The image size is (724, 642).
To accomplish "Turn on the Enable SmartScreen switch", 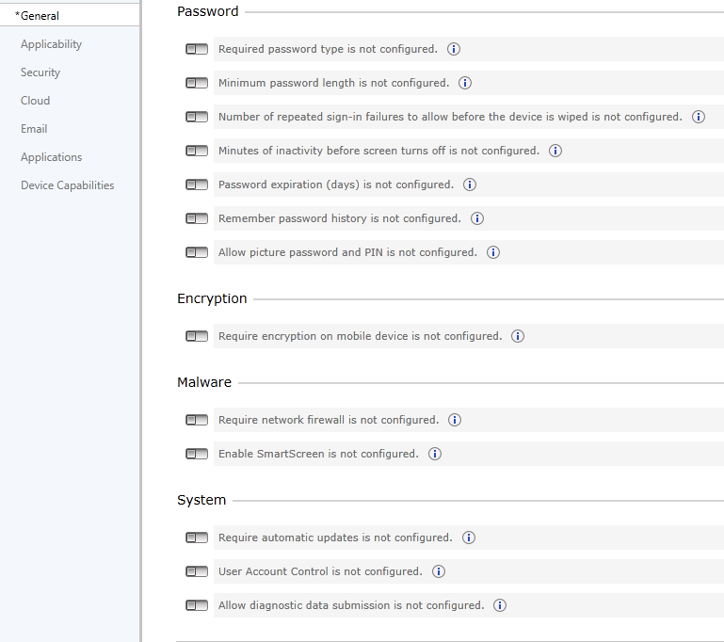I will (x=197, y=454).
